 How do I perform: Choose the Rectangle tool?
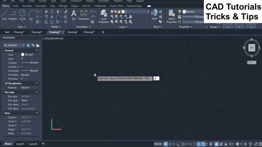point(38,12)
